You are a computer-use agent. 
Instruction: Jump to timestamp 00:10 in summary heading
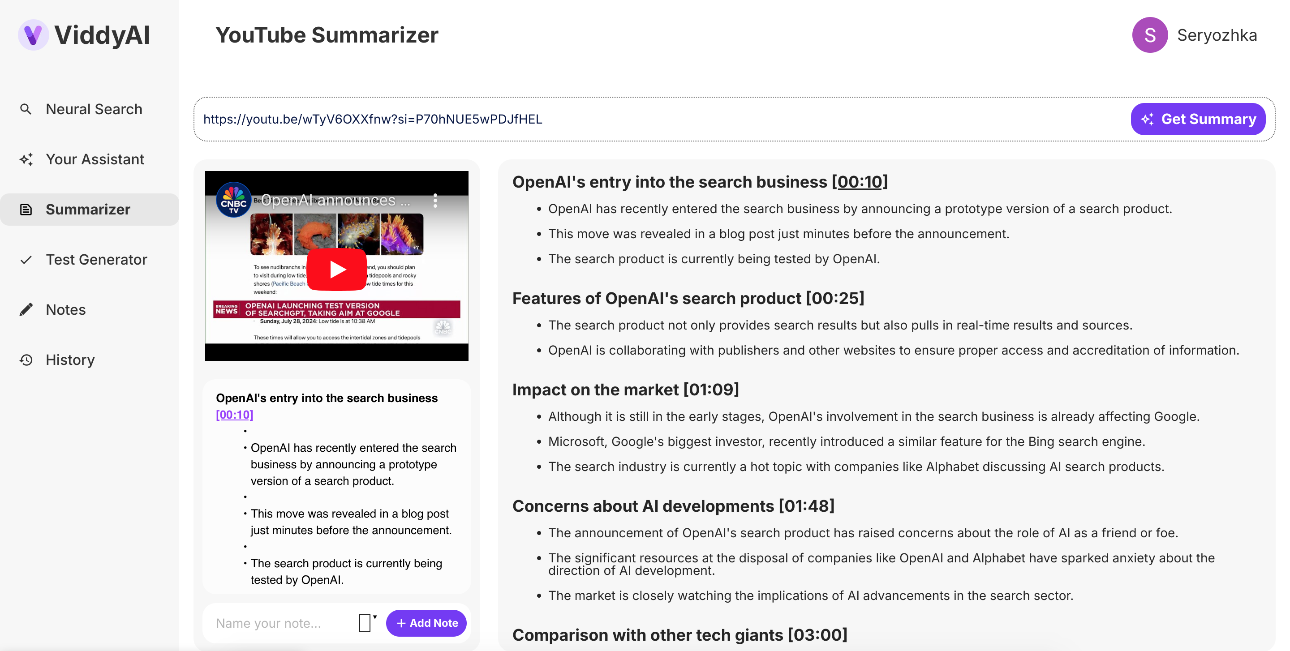click(860, 182)
